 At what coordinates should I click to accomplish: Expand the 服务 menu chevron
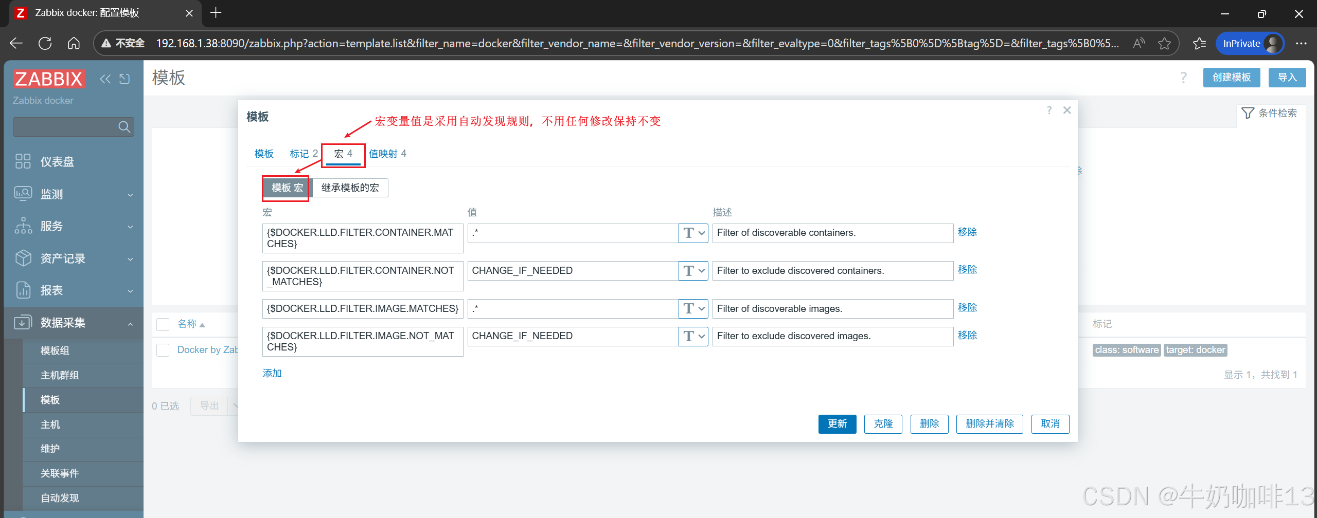tap(130, 227)
